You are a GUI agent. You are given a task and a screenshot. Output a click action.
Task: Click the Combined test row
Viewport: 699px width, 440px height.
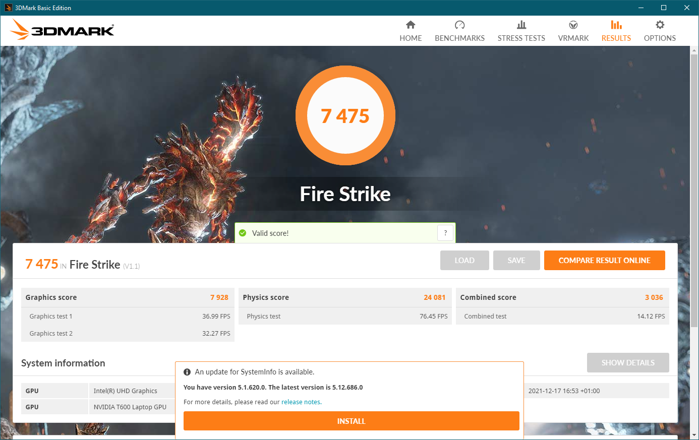[x=563, y=317]
